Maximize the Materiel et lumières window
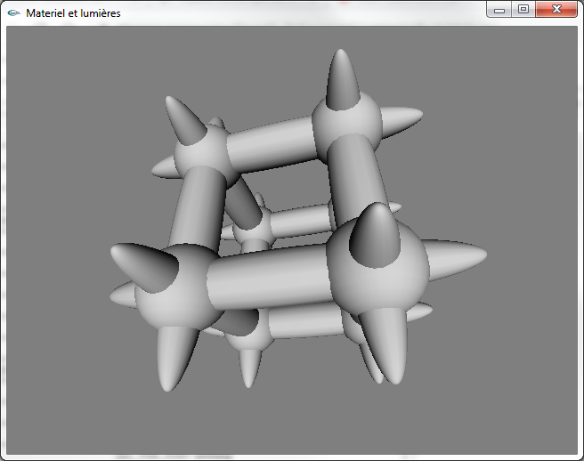 (523, 10)
